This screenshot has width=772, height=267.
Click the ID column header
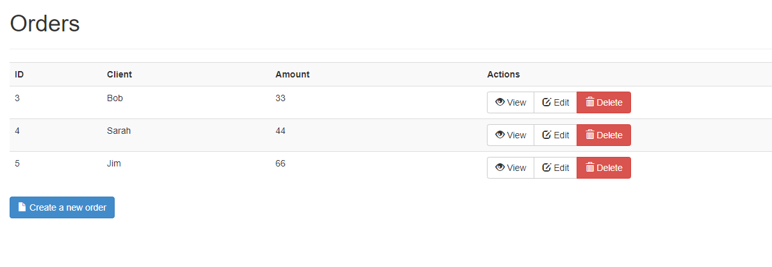pyautogui.click(x=19, y=74)
